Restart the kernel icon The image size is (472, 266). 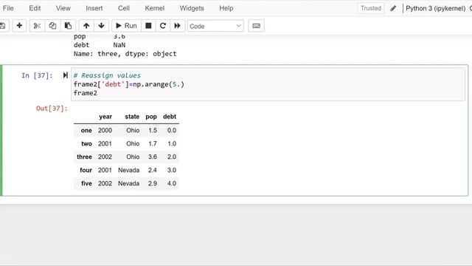pos(163,26)
